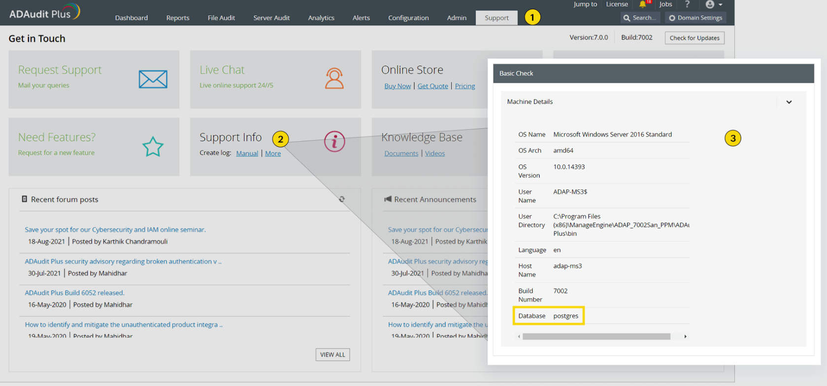
Task: Switch to the Reports tab
Action: click(x=178, y=18)
